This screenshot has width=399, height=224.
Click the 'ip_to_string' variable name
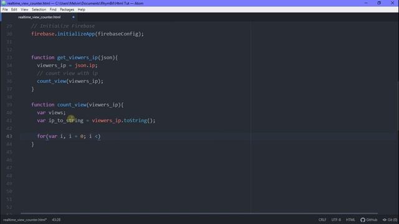(x=66, y=120)
